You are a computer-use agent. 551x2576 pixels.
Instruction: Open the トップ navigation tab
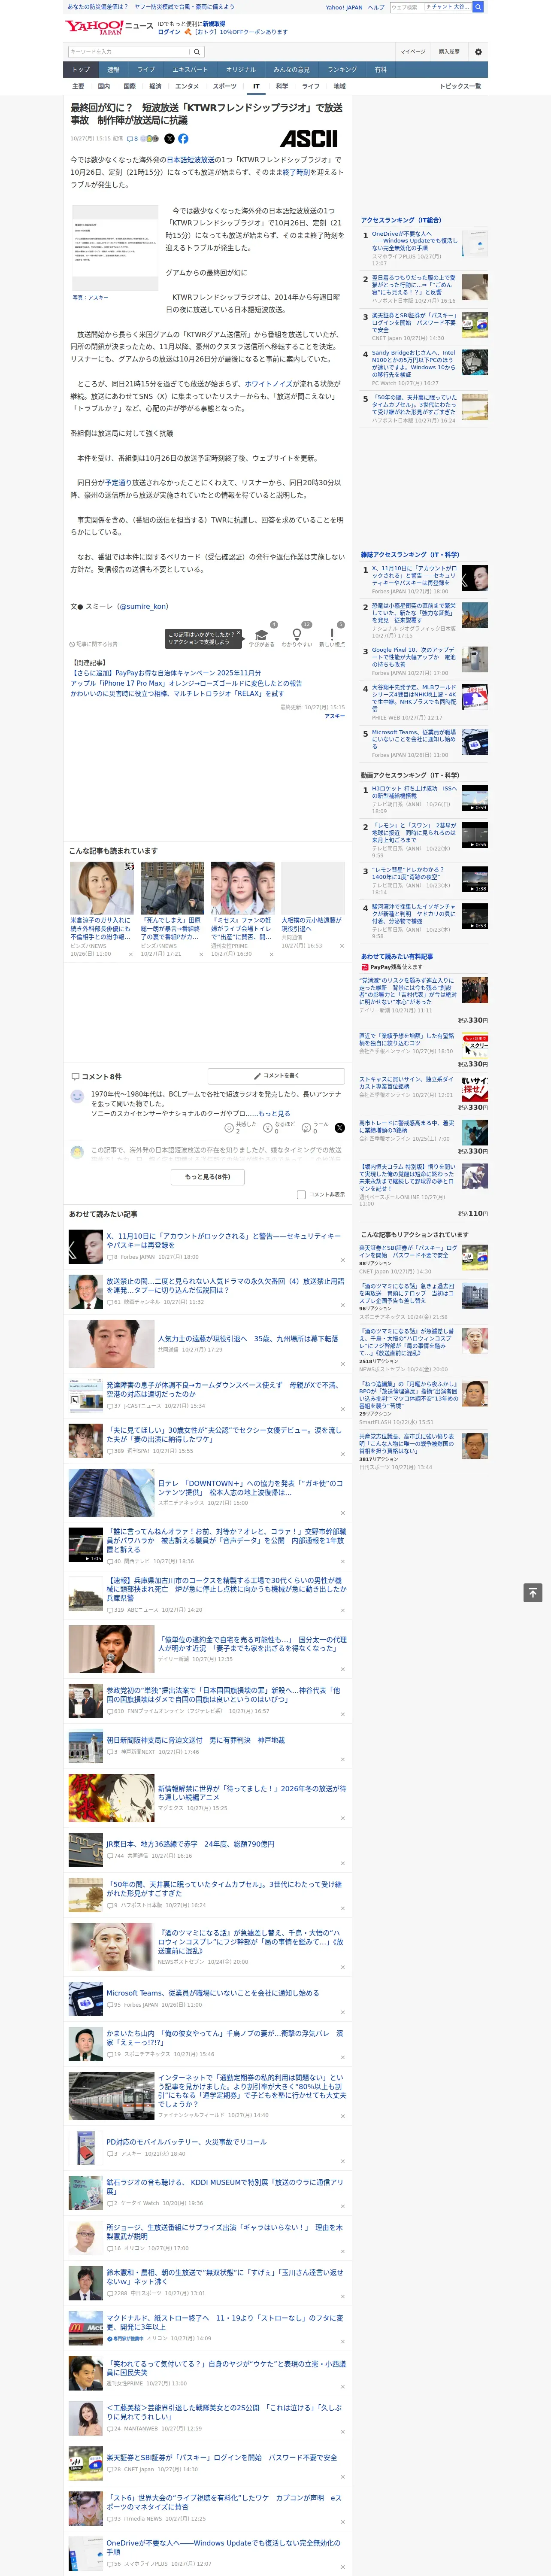(81, 70)
